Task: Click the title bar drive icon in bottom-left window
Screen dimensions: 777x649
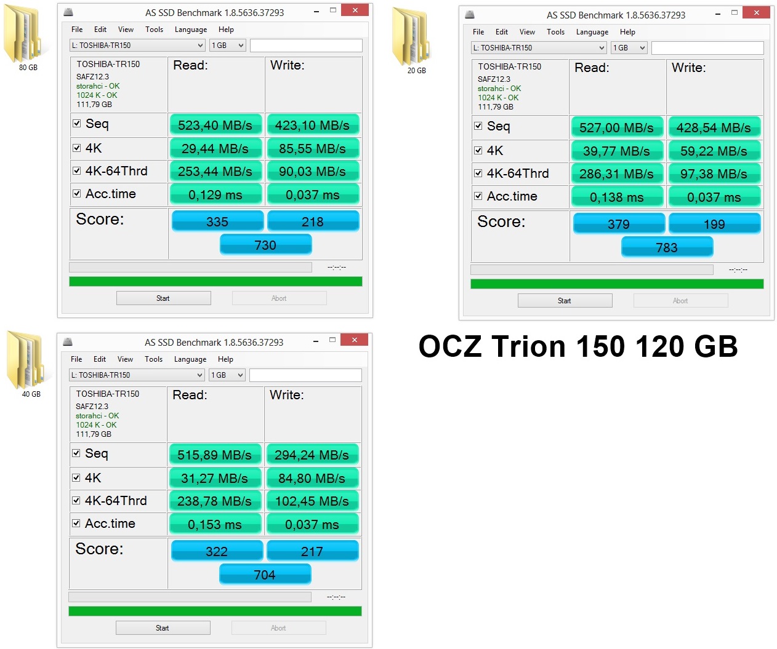Action: pos(68,342)
